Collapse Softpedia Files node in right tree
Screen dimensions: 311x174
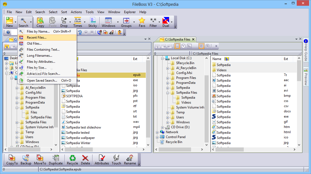(168, 93)
